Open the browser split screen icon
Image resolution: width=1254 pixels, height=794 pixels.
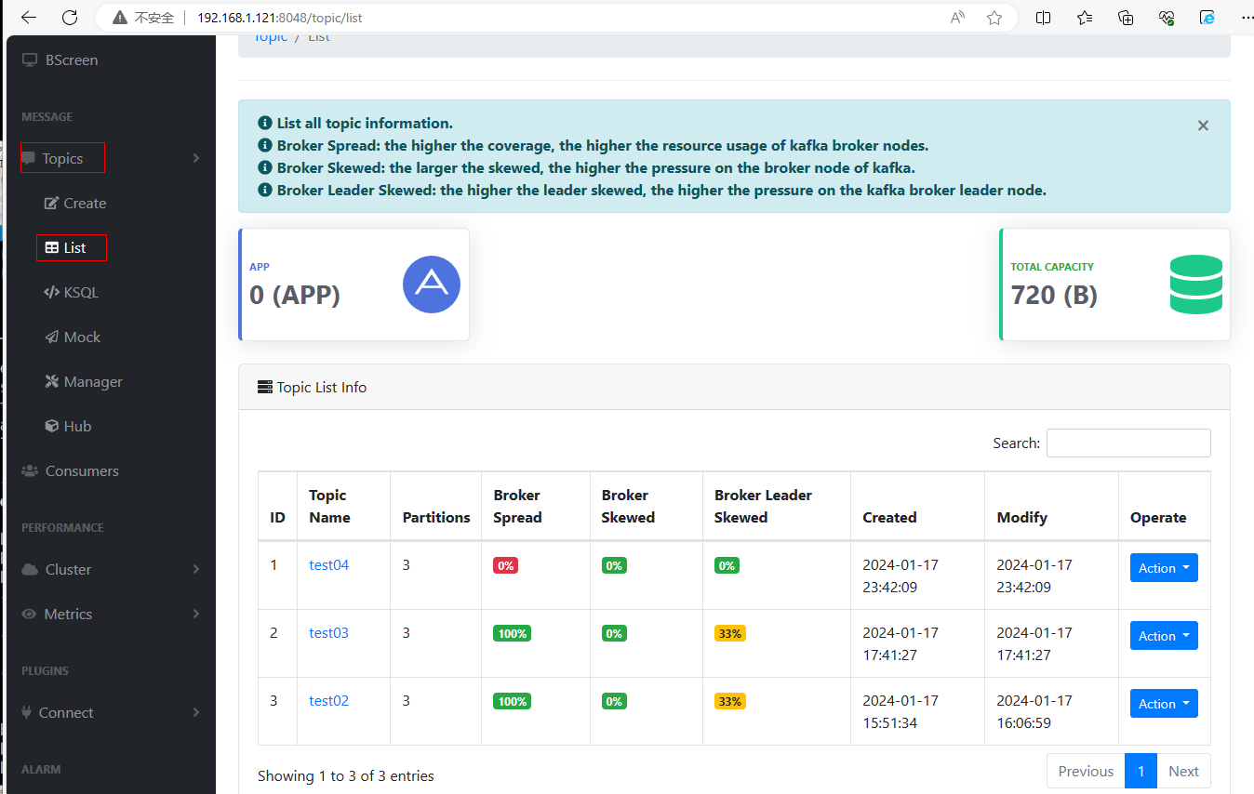coord(1043,18)
